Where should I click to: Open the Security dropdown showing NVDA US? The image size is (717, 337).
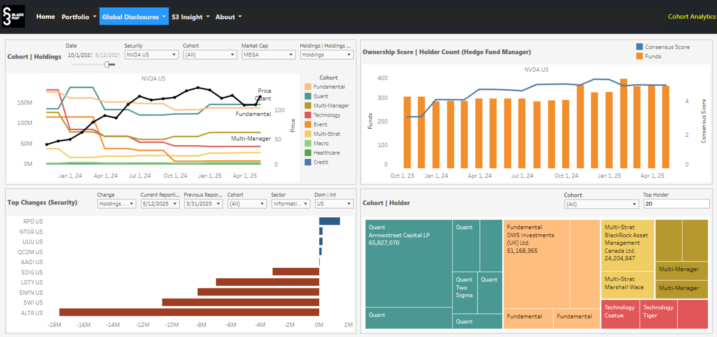(151, 55)
